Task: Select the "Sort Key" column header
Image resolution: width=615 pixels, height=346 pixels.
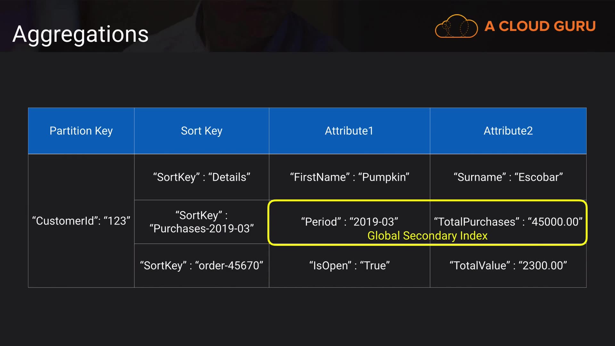Action: point(201,131)
